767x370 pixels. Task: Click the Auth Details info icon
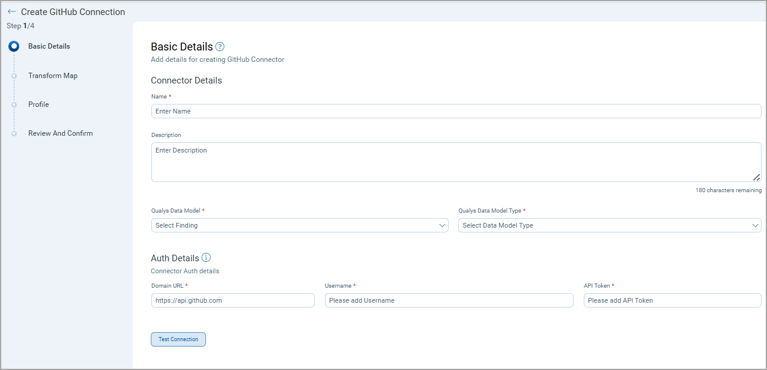pyautogui.click(x=206, y=258)
